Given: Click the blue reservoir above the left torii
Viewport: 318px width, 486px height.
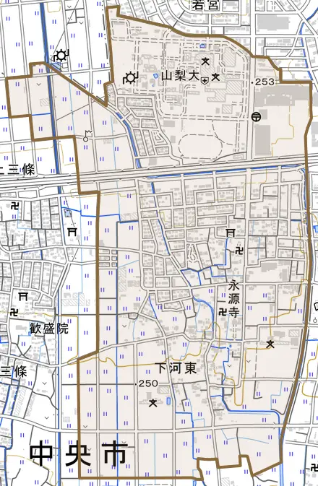Looking at the screenshot, I should pyautogui.click(x=67, y=213).
